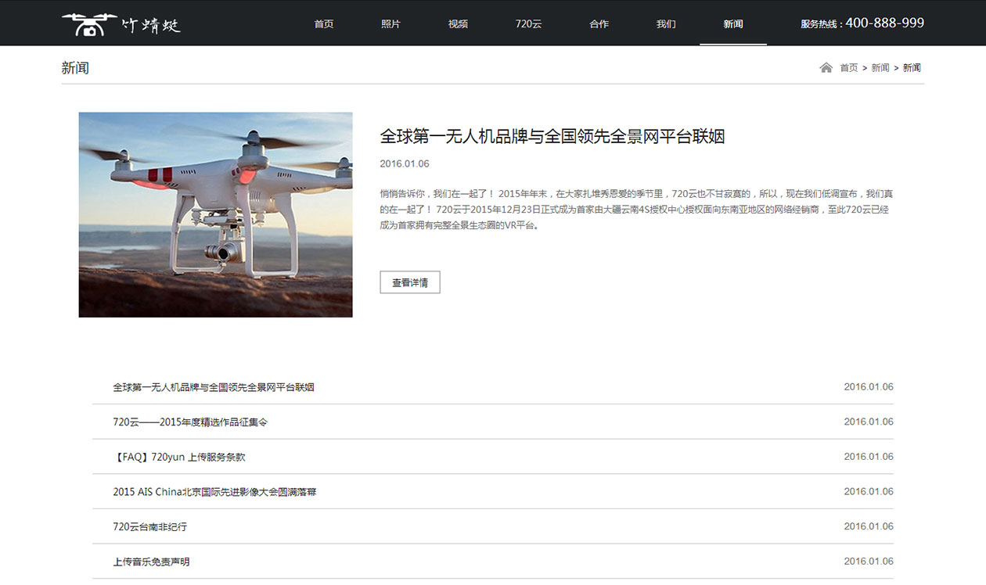Open the 720云台南非纪行 news item

(x=150, y=527)
